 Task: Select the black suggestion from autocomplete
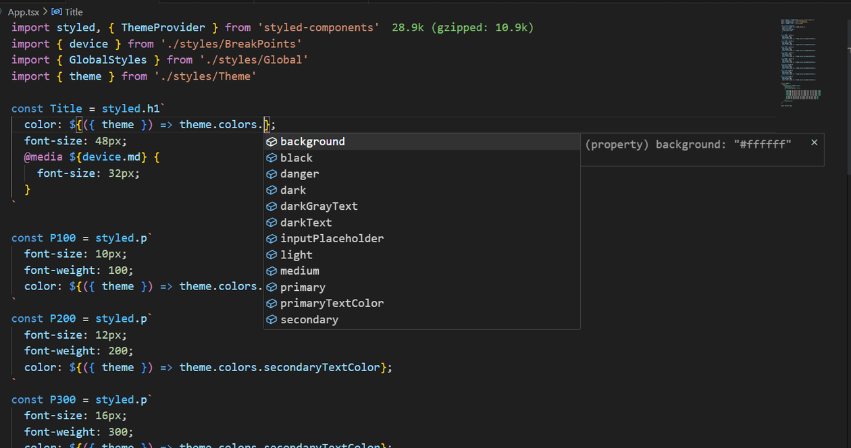click(x=296, y=158)
